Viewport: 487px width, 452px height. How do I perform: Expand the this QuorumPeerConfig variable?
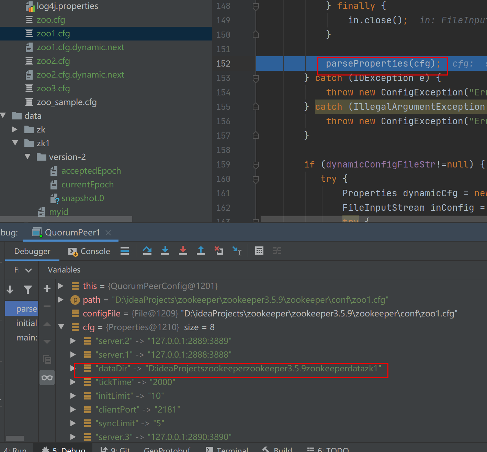(x=61, y=286)
